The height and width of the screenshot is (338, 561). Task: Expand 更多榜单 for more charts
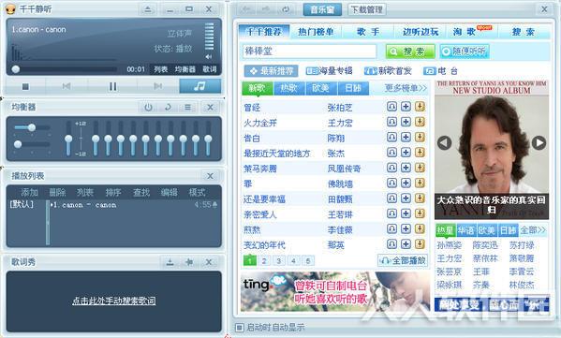pyautogui.click(x=406, y=88)
